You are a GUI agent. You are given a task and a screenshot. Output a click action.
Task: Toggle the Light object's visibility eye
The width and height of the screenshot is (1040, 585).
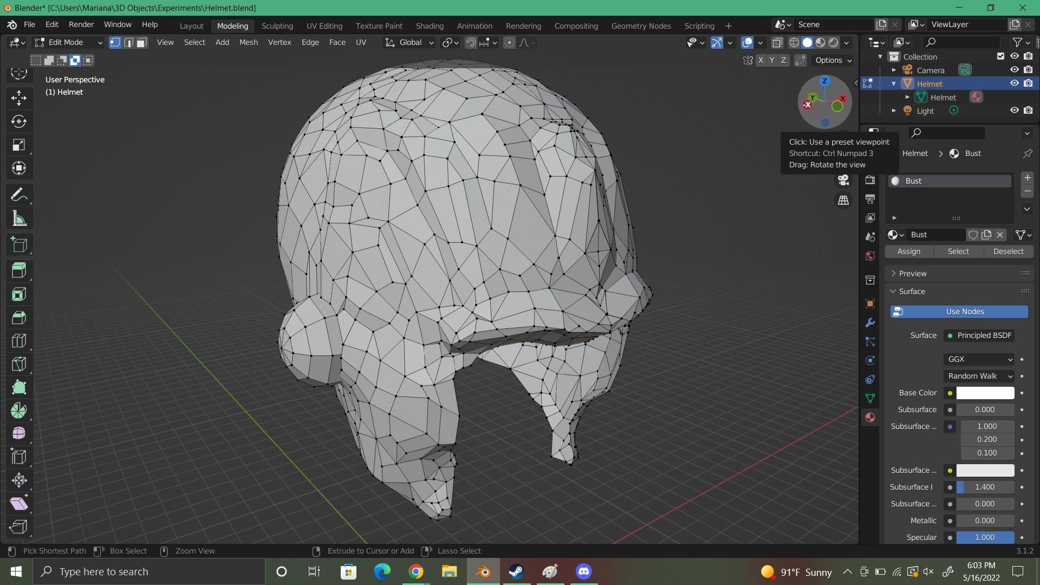tap(1014, 110)
